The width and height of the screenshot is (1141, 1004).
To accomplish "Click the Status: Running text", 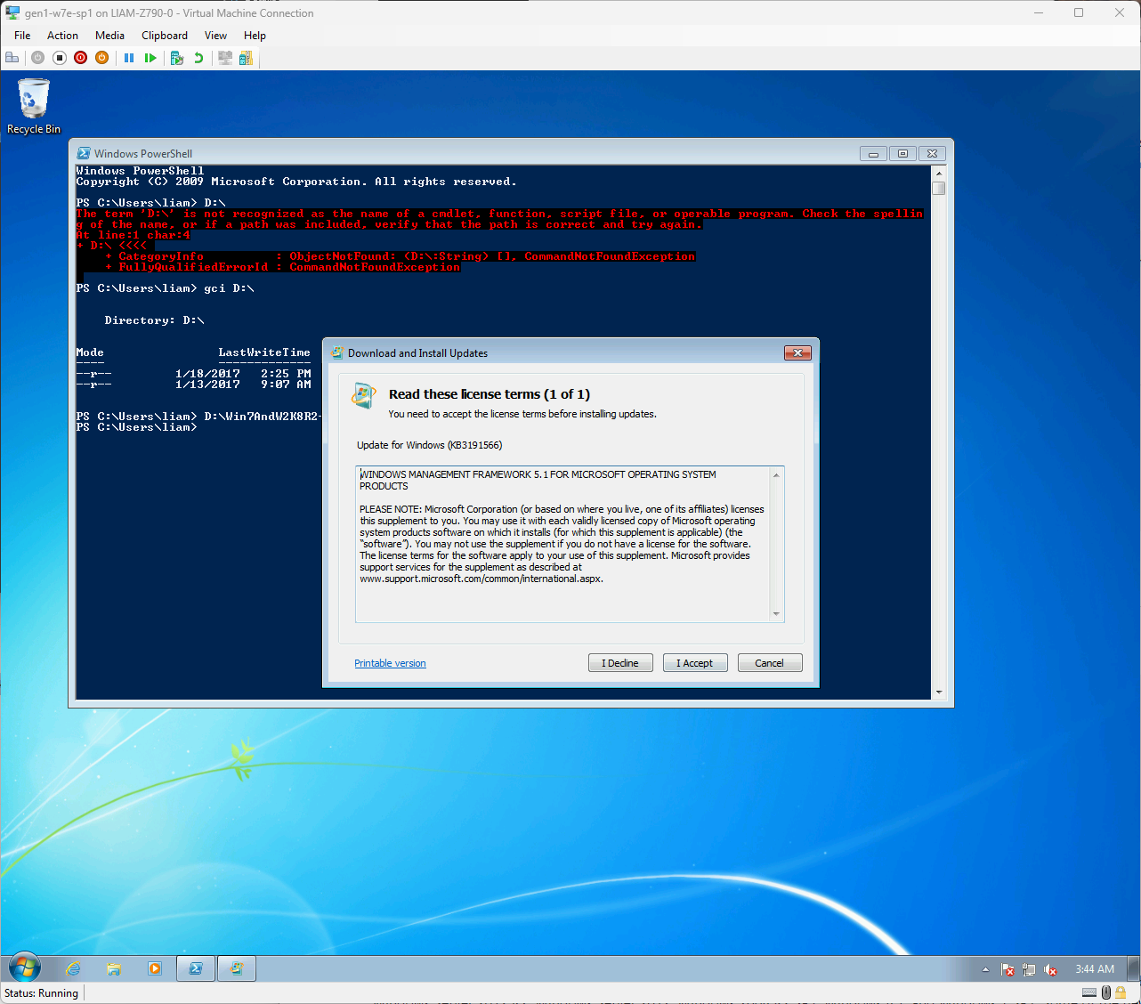I will pos(41,993).
